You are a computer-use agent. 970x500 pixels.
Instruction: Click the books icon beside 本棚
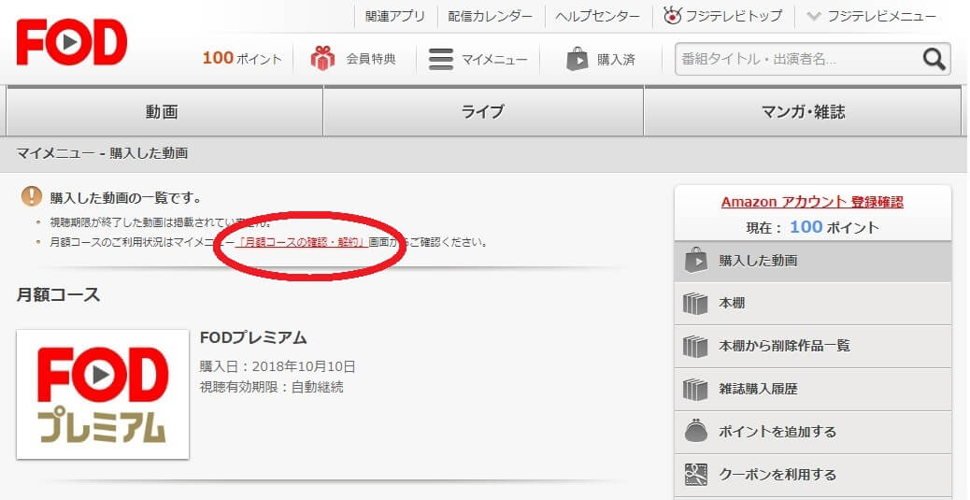click(695, 303)
